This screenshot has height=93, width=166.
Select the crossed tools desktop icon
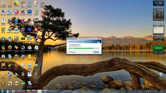tap(43, 3)
